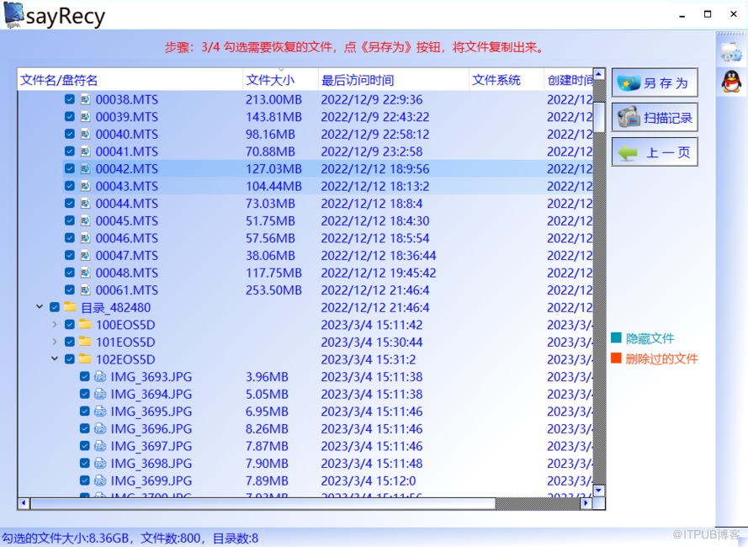Uncheck the IMG_3694.JPG checkbox
This screenshot has width=748, height=547.
(x=84, y=394)
